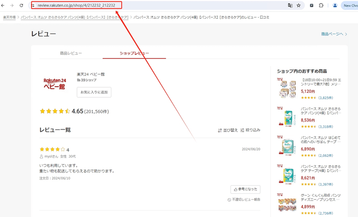Open the パンパース さらさらケア テープ(4個) title
The height and width of the screenshot is (217, 358).
point(321,168)
